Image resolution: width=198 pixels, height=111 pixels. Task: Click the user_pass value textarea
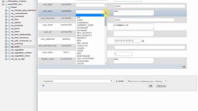(134, 13)
